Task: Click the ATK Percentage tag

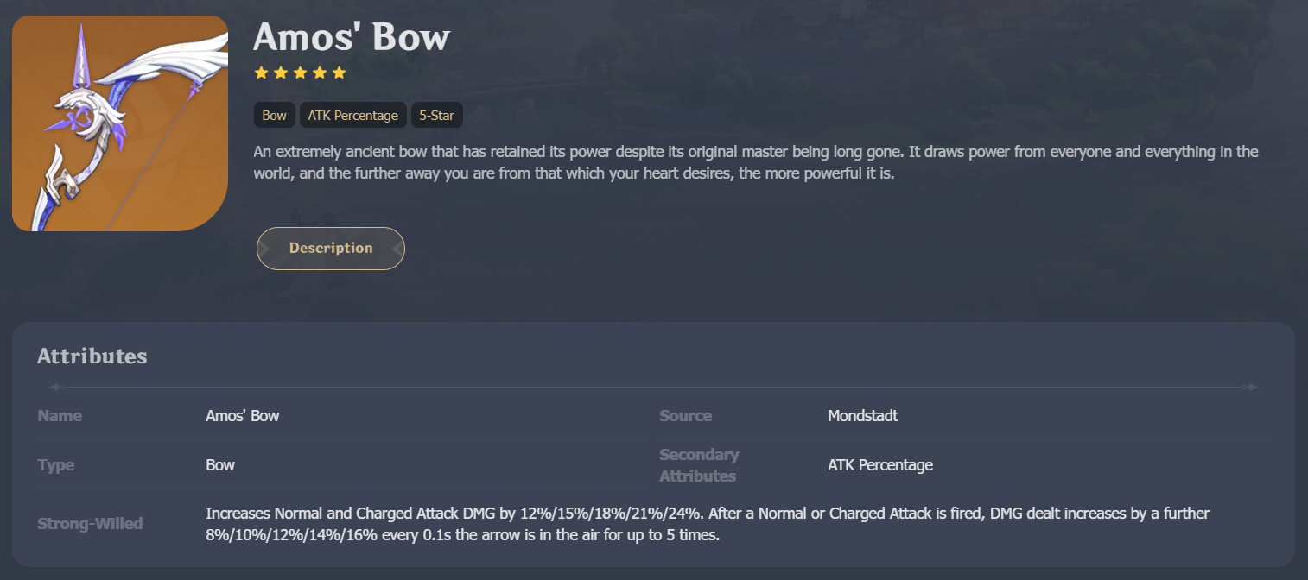Action: pos(352,114)
